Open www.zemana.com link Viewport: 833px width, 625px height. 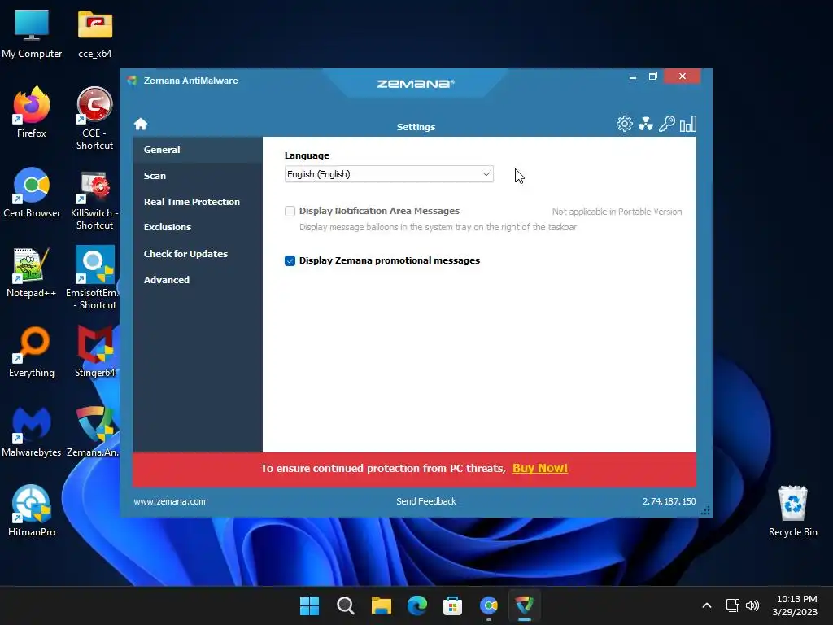coord(169,501)
